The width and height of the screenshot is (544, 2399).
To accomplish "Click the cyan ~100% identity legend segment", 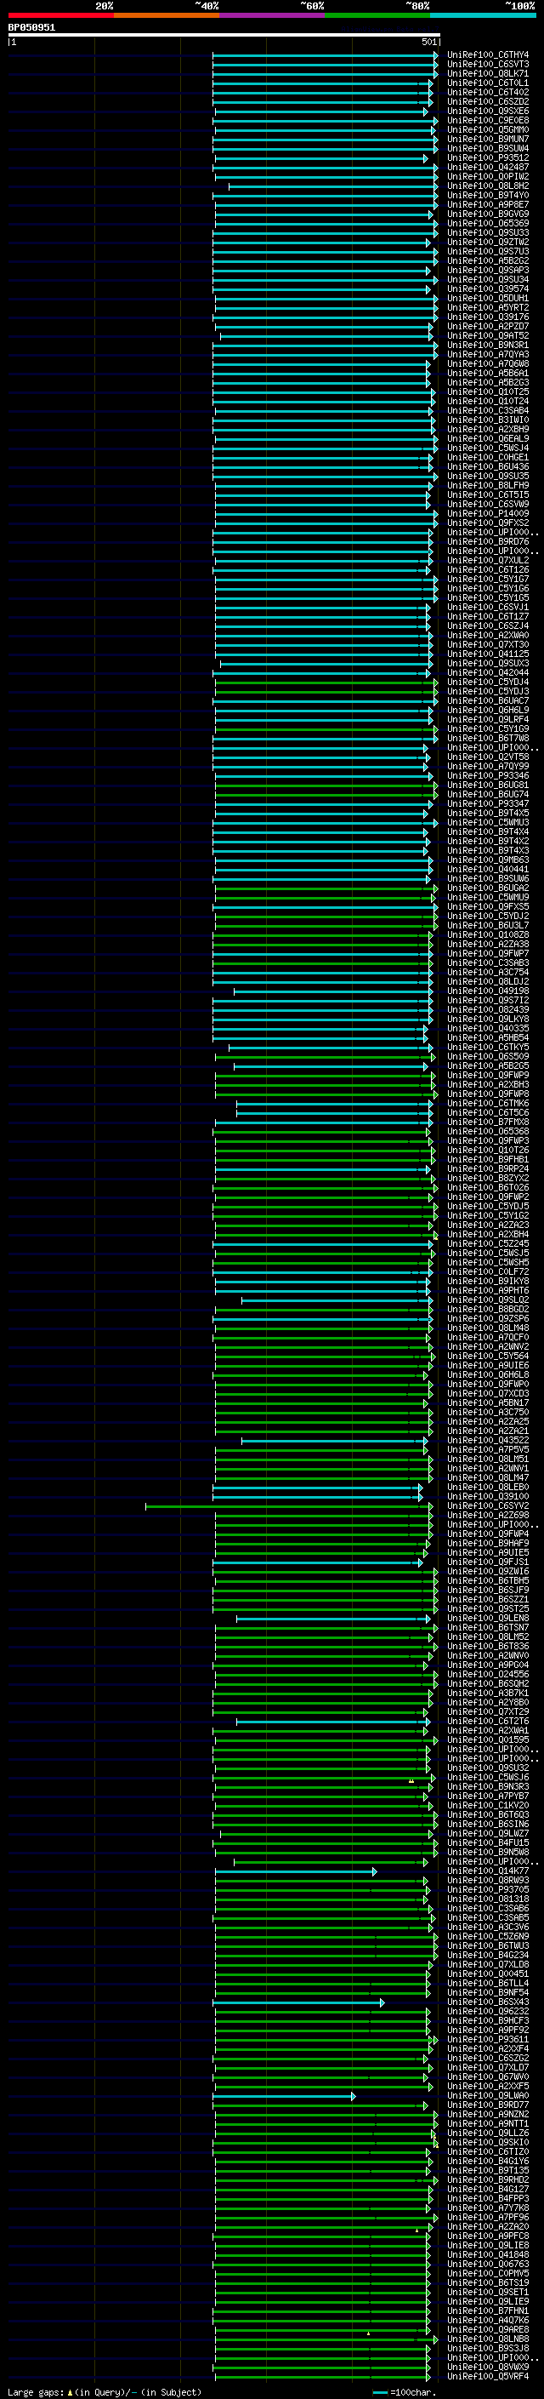I will click(483, 16).
